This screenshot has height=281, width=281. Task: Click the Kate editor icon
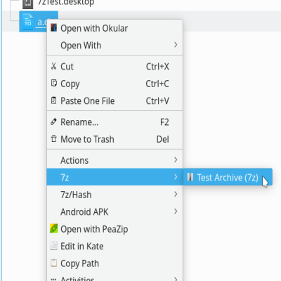(x=54, y=246)
